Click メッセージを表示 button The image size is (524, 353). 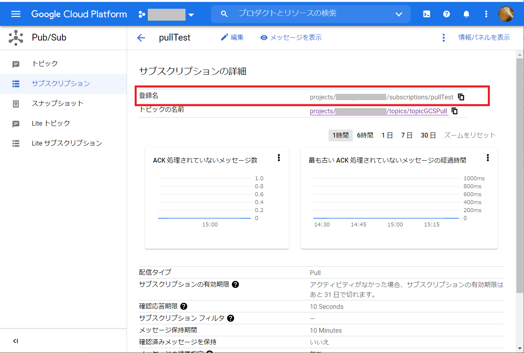coord(291,37)
